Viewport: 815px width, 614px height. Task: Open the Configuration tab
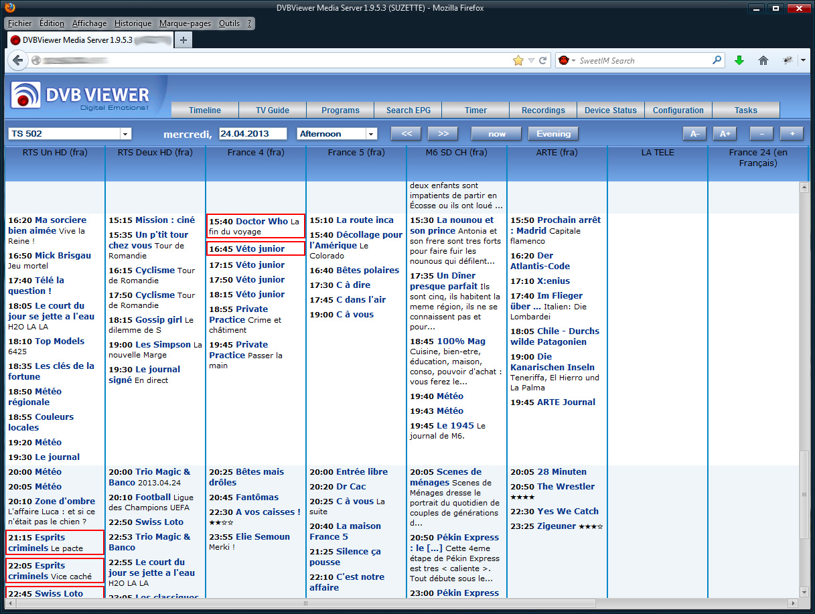click(678, 110)
